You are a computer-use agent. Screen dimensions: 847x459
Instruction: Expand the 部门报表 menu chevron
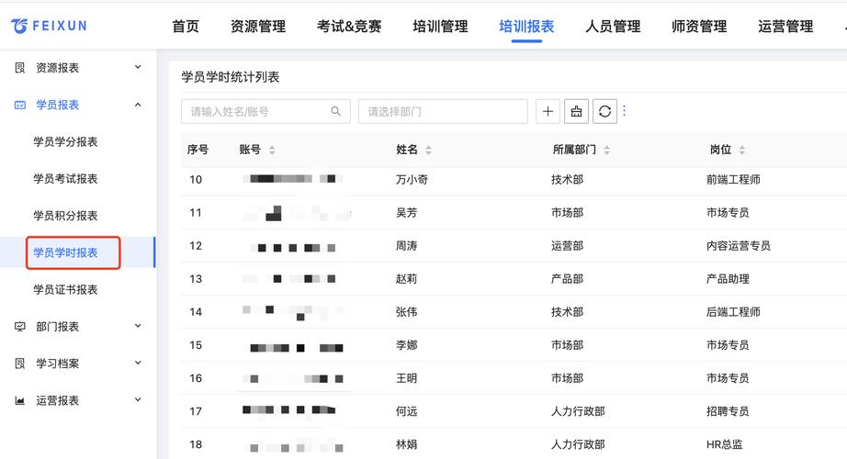tap(138, 326)
